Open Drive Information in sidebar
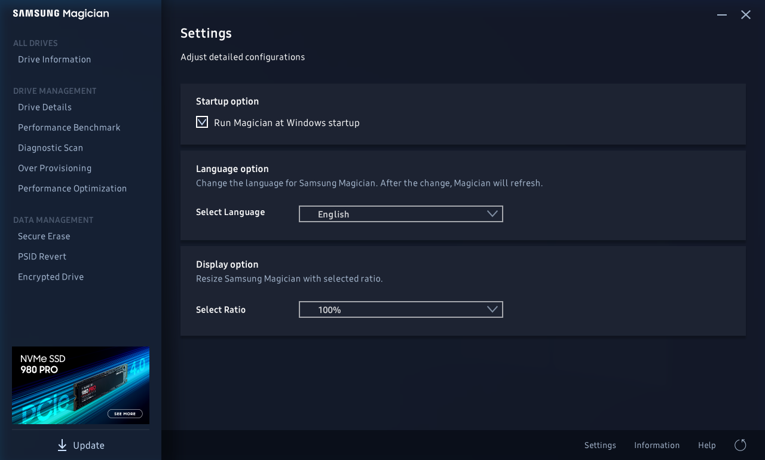The width and height of the screenshot is (765, 460). click(x=54, y=60)
